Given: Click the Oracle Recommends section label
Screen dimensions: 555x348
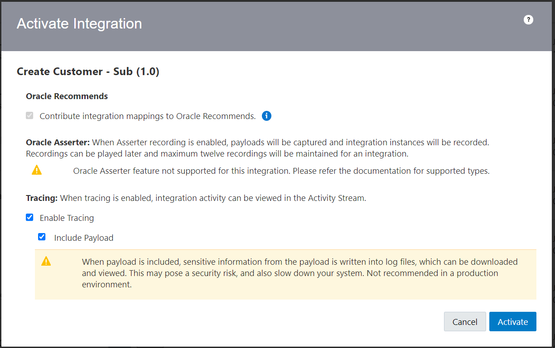Looking at the screenshot, I should [x=67, y=96].
